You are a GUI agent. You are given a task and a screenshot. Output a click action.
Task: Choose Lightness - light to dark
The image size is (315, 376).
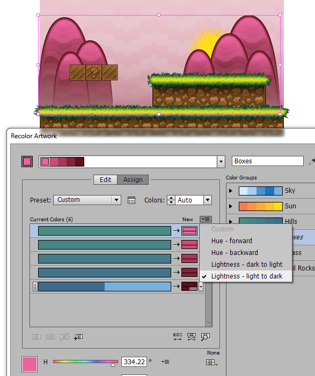[247, 276]
